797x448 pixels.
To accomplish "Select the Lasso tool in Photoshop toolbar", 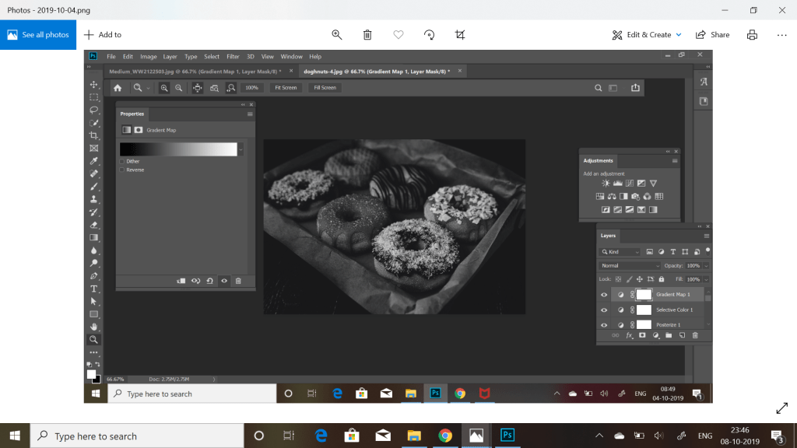I will [94, 110].
